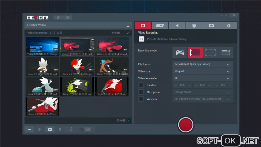Decrease the duration seconds value

[216, 85]
